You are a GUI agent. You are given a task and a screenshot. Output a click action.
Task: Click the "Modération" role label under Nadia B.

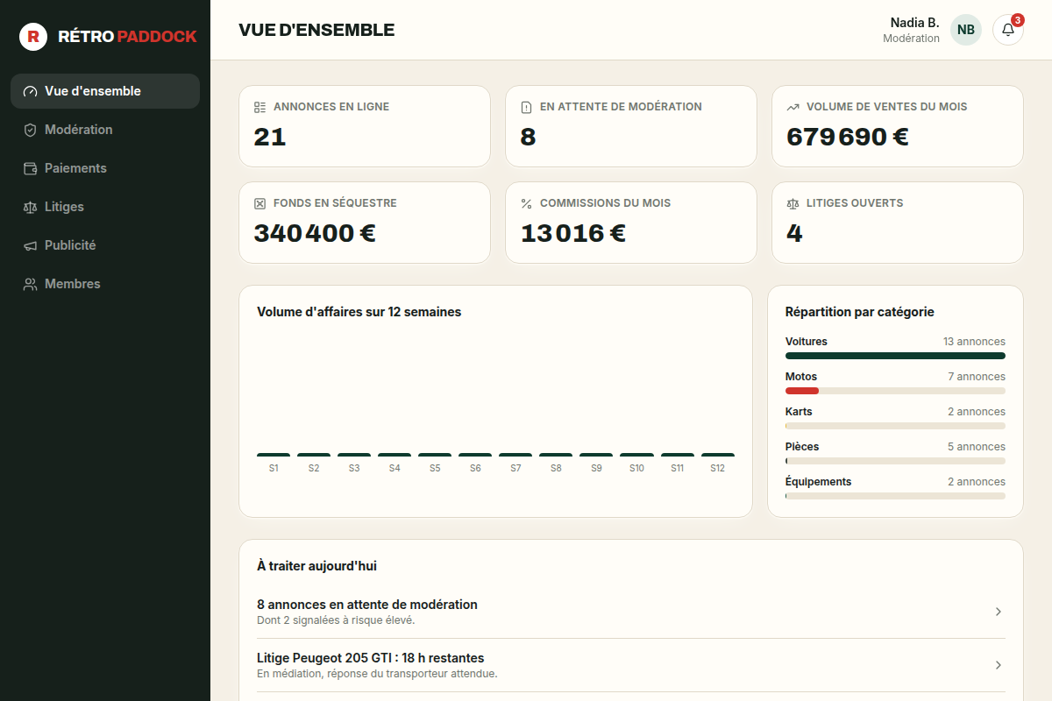[x=911, y=39]
